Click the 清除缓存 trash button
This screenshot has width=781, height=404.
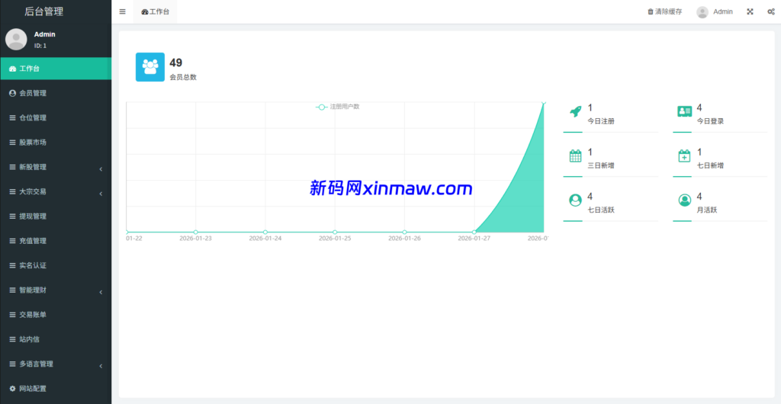click(664, 12)
